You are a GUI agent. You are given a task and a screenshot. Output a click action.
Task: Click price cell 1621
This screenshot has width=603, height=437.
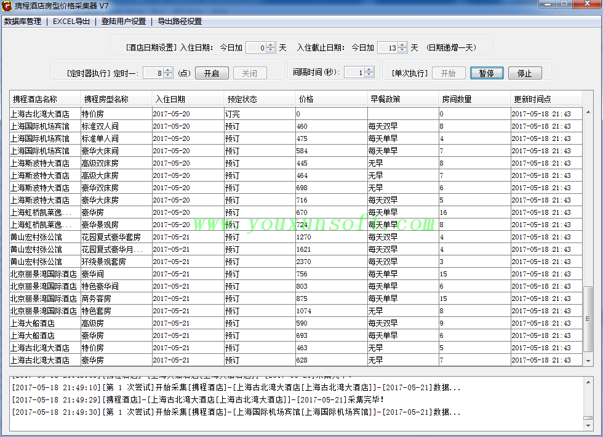click(331, 249)
